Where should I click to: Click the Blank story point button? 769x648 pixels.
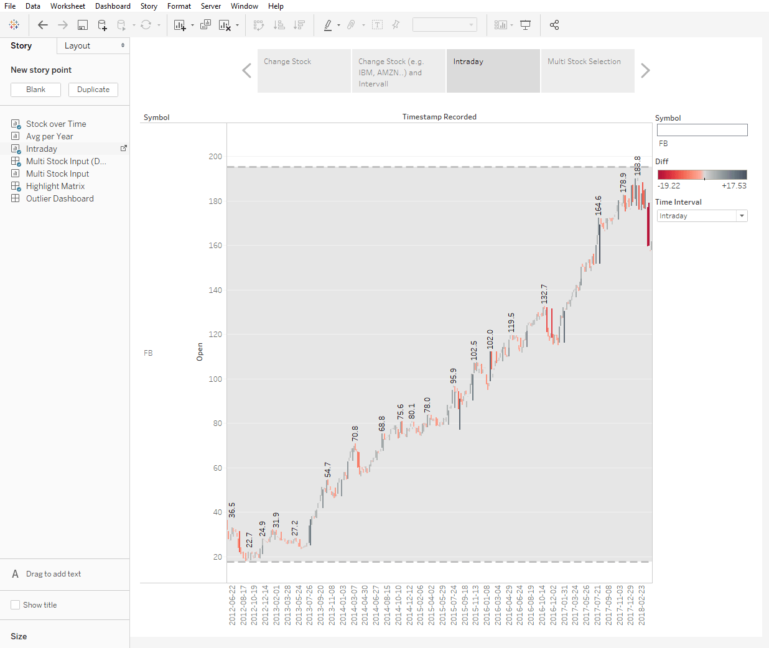(x=35, y=90)
